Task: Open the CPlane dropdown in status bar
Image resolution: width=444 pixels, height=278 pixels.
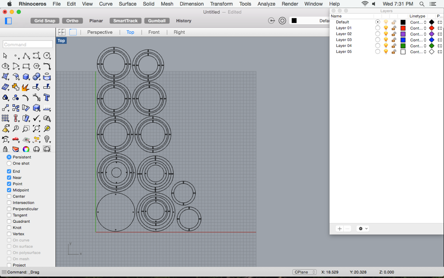Action: [304, 272]
